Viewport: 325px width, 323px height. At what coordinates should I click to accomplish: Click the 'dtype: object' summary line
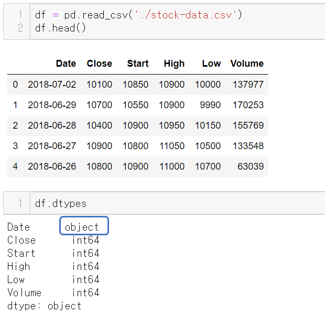point(44,306)
